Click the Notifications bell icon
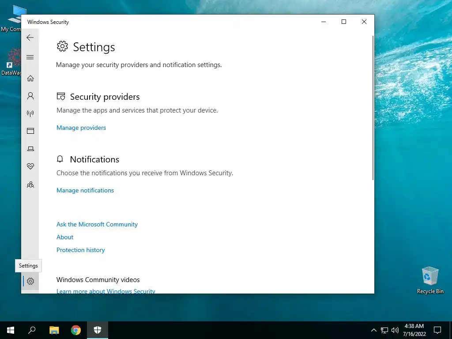The width and height of the screenshot is (452, 339). tap(60, 159)
